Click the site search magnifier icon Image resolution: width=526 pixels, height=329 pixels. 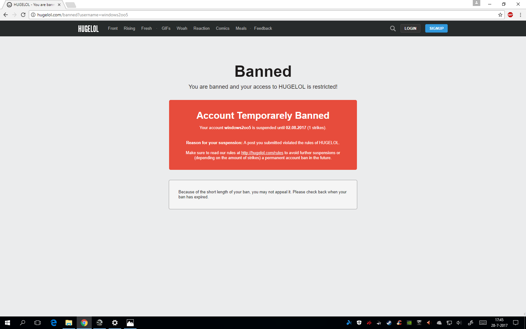pos(393,29)
